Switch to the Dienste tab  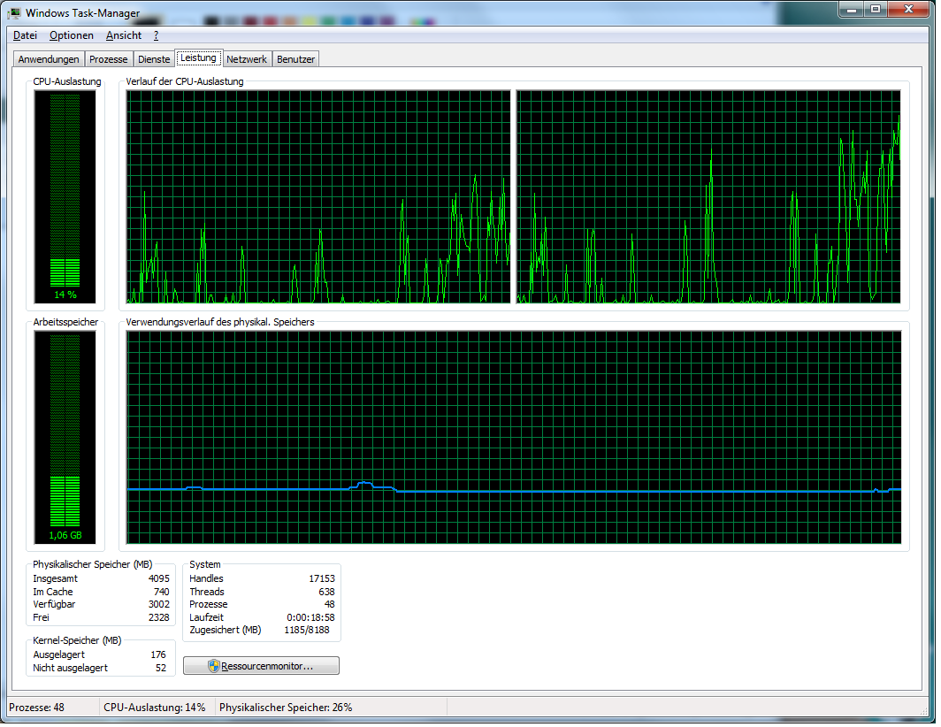tap(154, 59)
